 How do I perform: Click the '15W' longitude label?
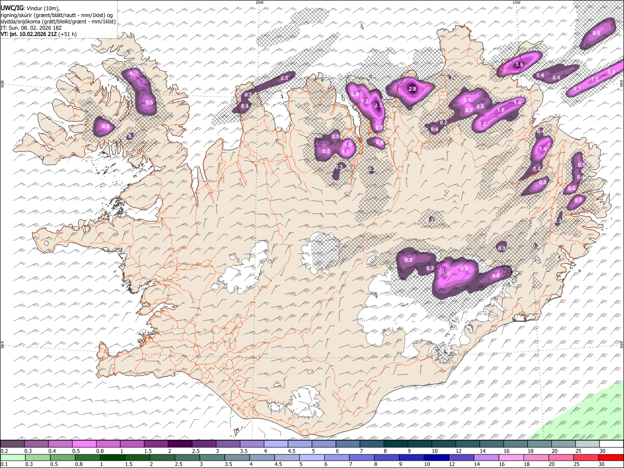[516, 2]
